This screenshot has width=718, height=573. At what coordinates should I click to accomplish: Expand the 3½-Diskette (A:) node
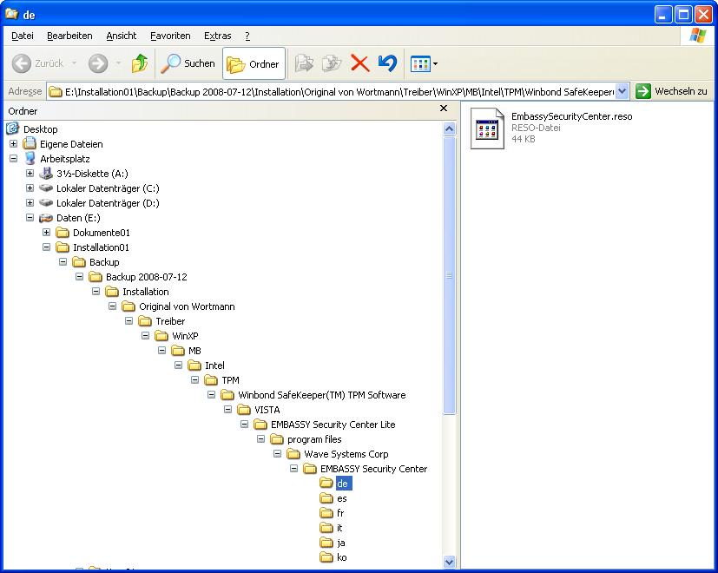click(30, 173)
